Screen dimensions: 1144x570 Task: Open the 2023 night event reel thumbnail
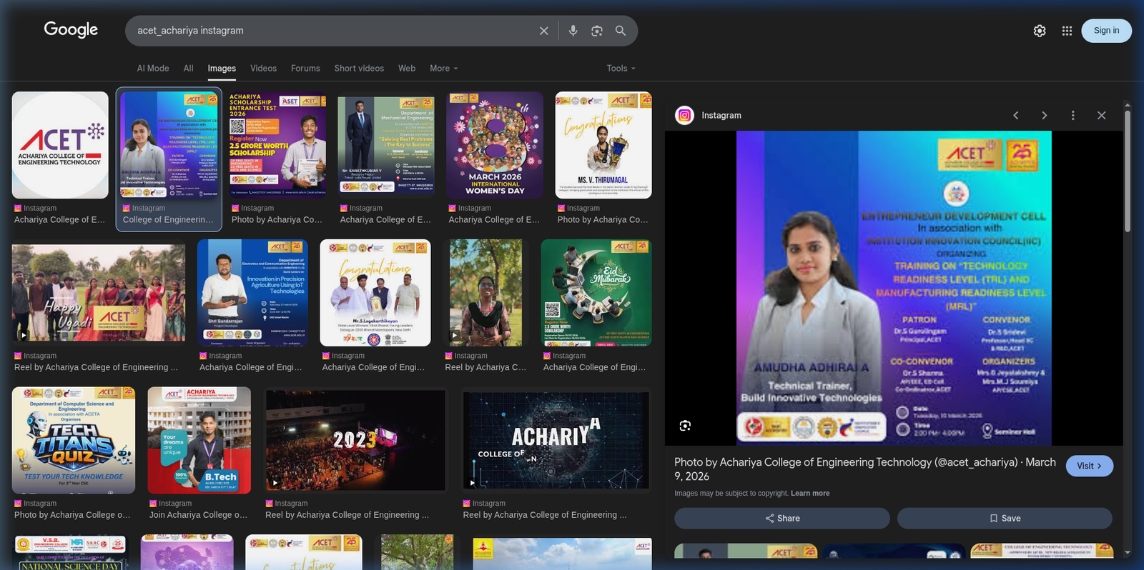click(x=355, y=441)
